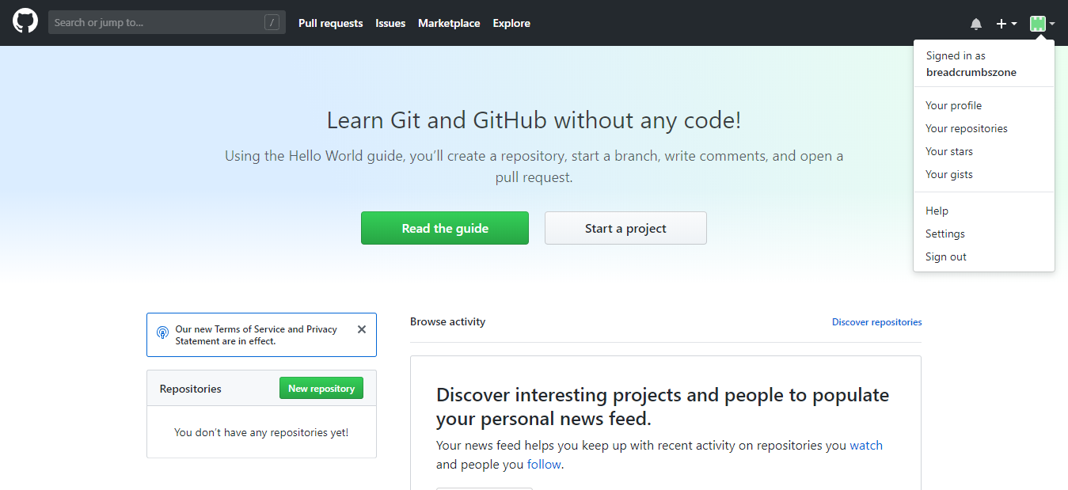
Task: Open the Explore page
Action: [x=511, y=23]
